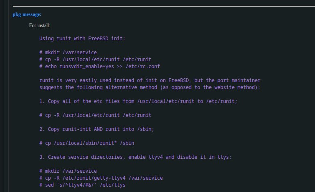Image resolution: width=315 pixels, height=192 pixels.
Task: Click the echo runsvdir_enable=yes command line
Action: [x=100, y=66]
